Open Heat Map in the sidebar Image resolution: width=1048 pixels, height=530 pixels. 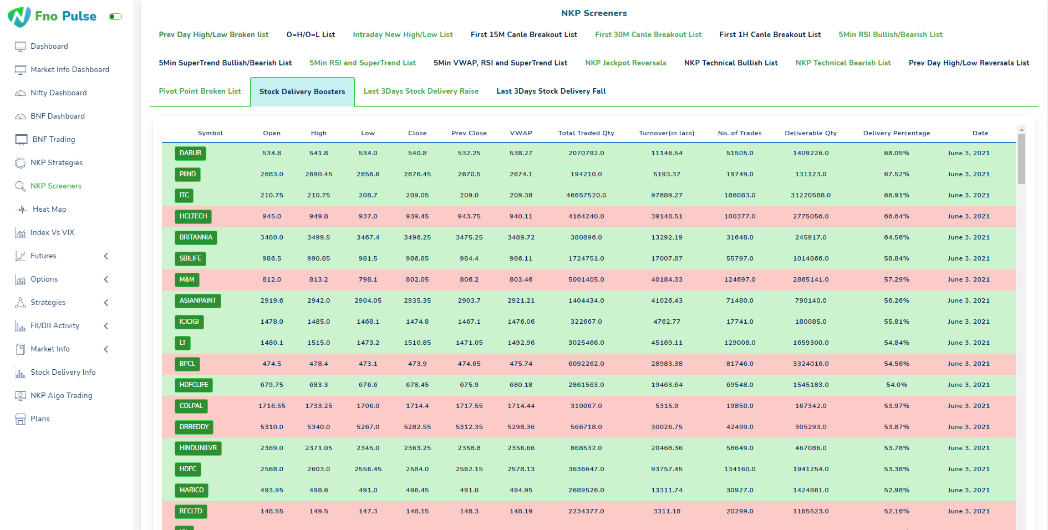[x=49, y=210]
